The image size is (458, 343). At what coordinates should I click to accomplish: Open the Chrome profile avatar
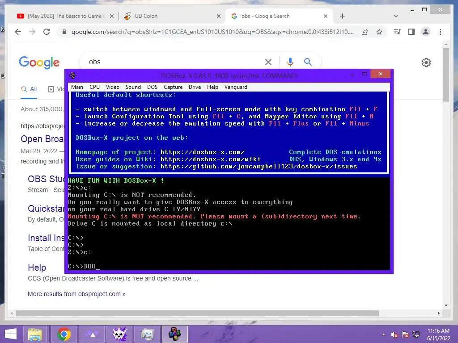click(426, 32)
